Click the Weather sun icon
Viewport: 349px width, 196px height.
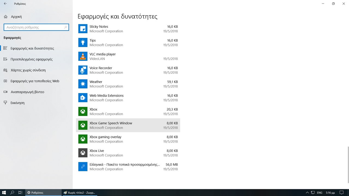[83, 84]
